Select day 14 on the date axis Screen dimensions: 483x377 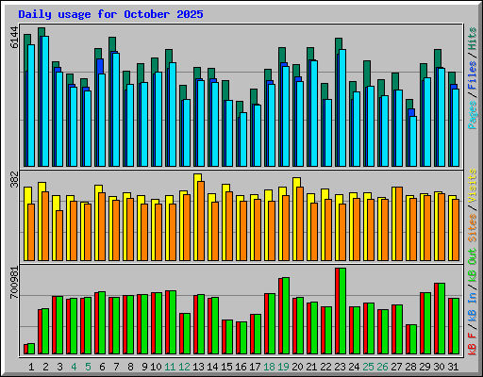point(212,367)
